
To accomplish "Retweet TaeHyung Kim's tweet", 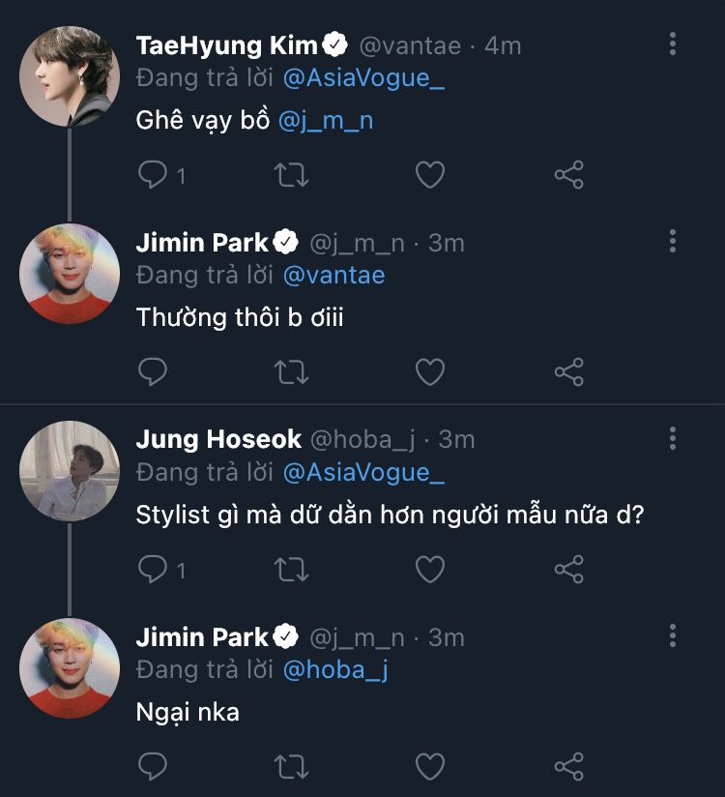I will point(291,175).
